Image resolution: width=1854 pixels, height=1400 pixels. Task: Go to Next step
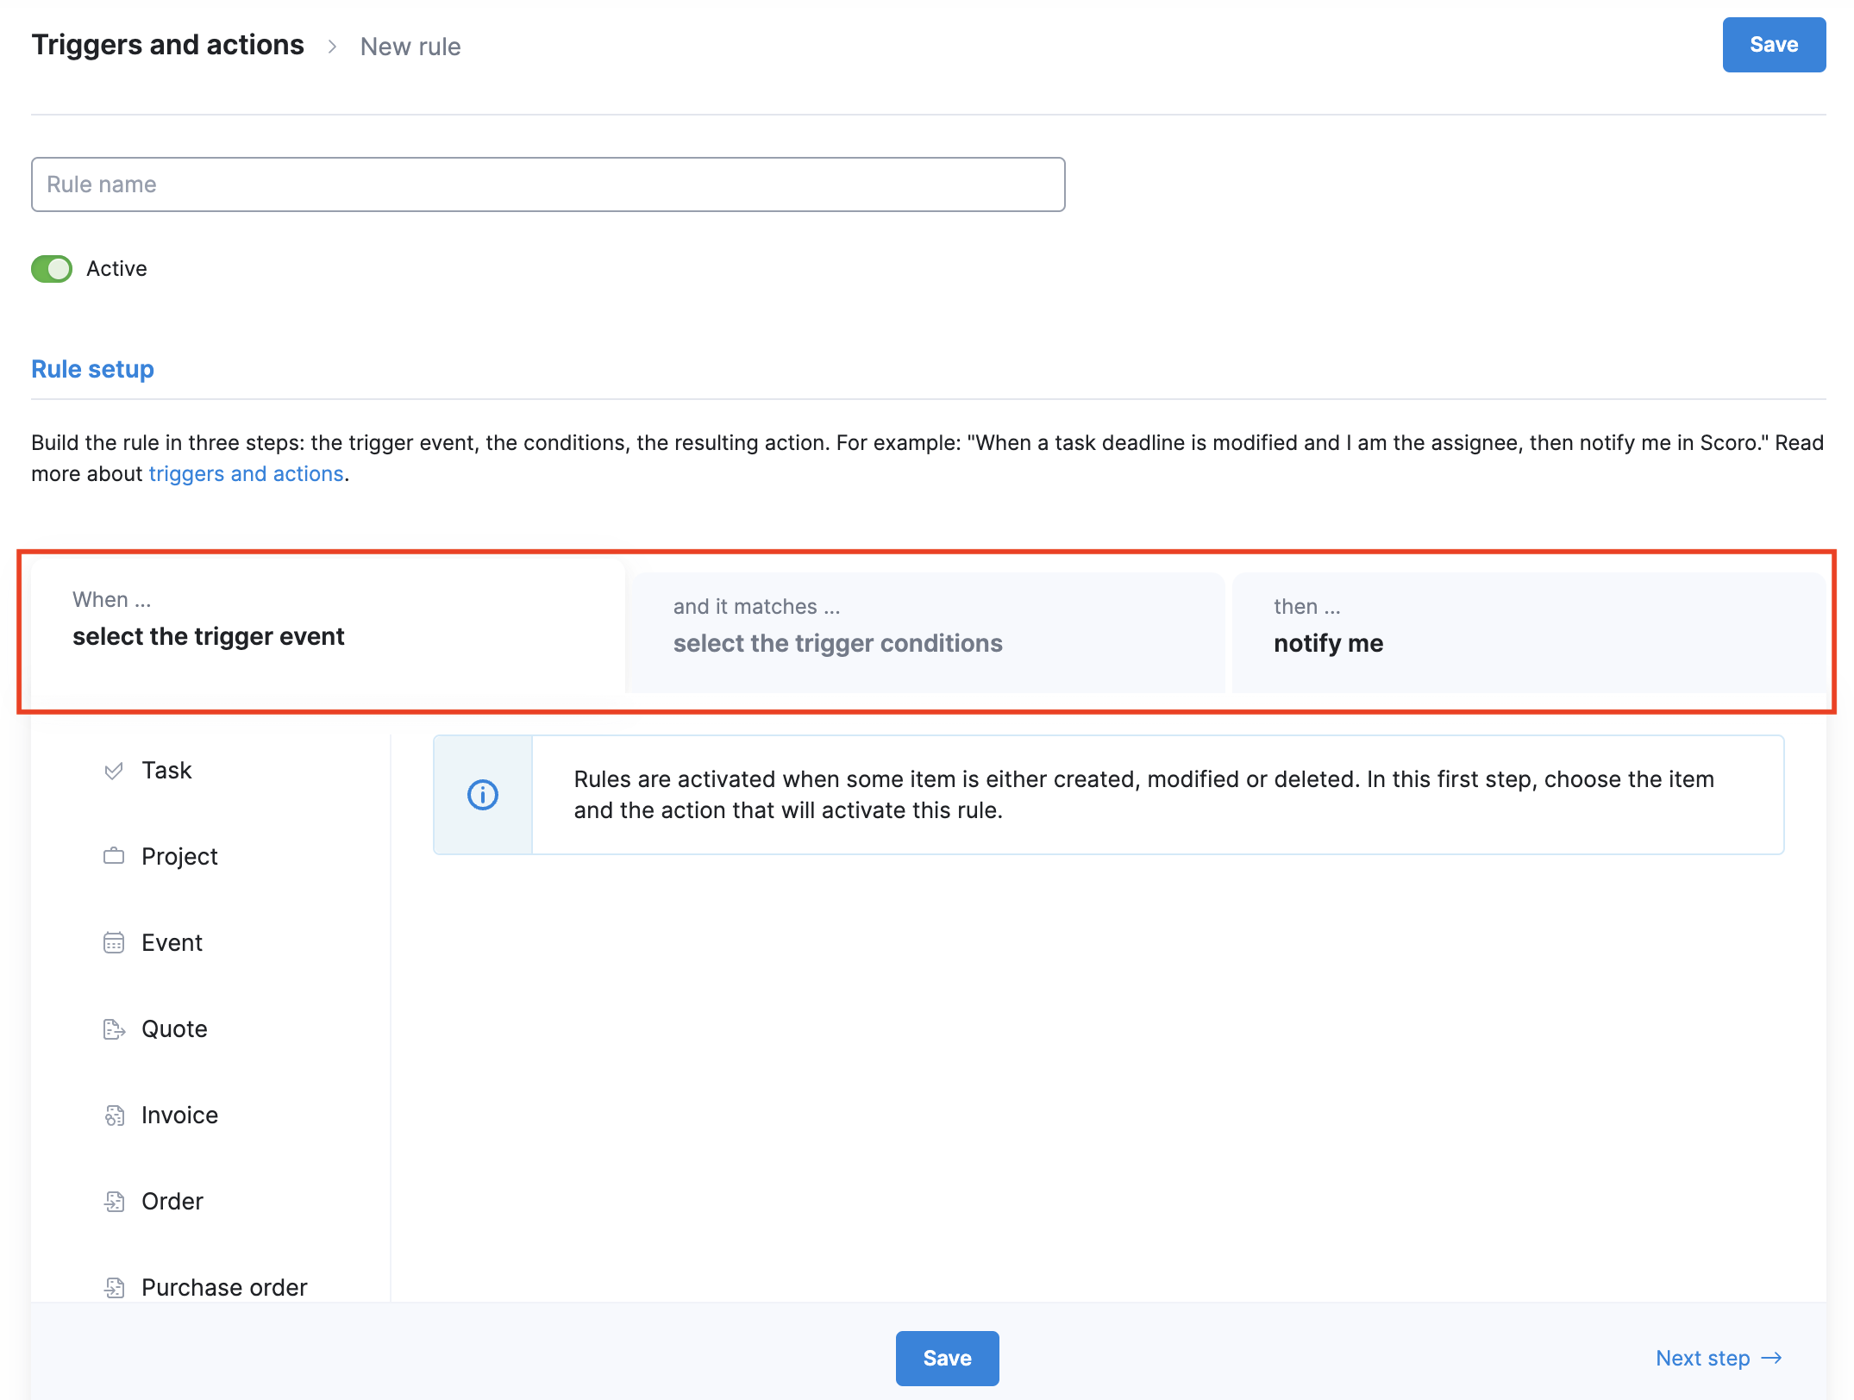point(1719,1359)
